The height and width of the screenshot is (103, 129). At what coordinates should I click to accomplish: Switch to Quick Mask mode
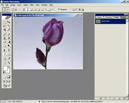(x=9, y=77)
